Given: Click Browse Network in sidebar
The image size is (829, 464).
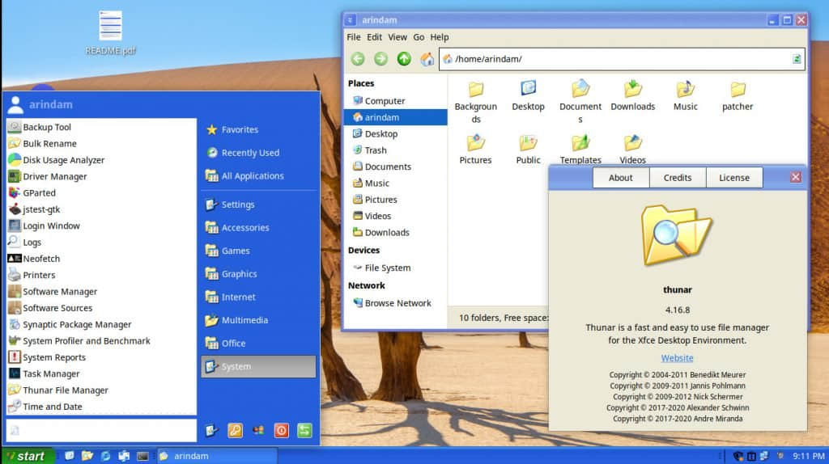Looking at the screenshot, I should tap(395, 303).
